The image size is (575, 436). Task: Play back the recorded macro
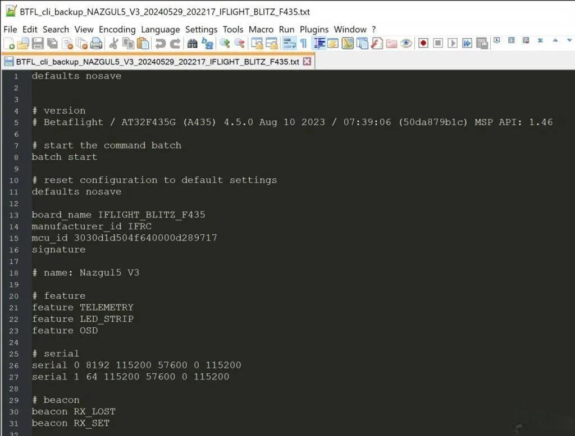tap(453, 44)
